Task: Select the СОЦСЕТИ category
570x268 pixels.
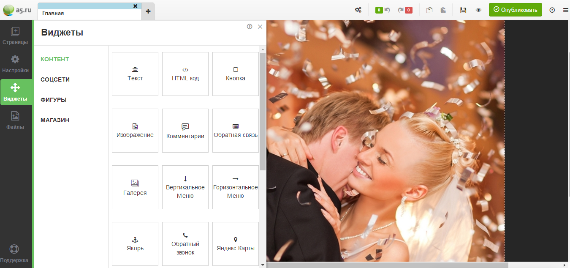Action: click(x=55, y=79)
